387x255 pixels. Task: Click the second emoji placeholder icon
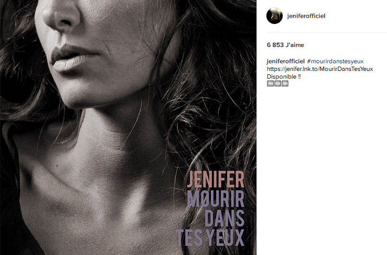278,83
